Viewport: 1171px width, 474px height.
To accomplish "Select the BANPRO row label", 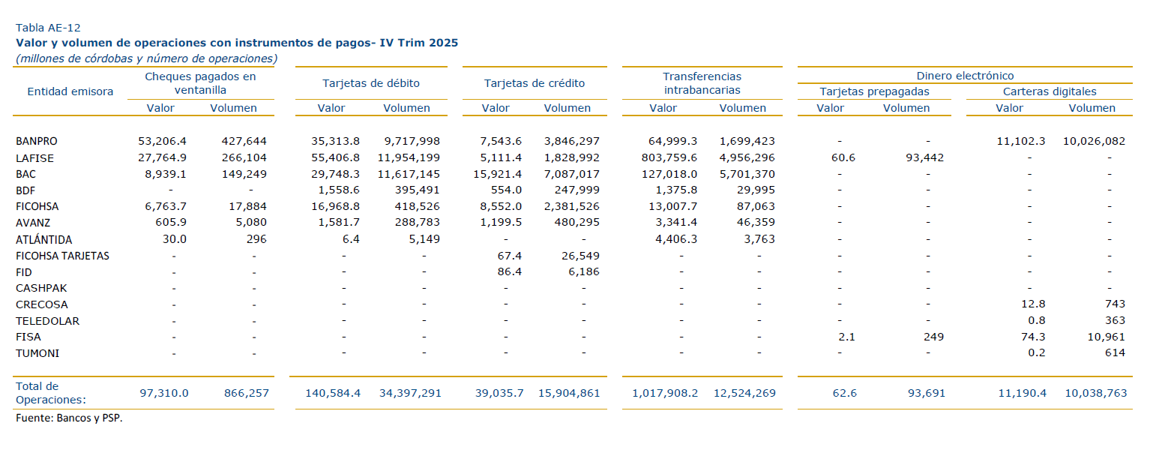I will click(37, 141).
